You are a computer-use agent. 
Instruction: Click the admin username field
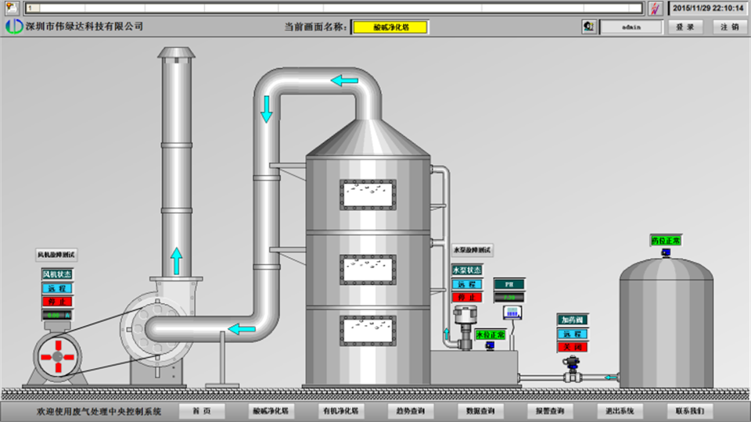631,27
